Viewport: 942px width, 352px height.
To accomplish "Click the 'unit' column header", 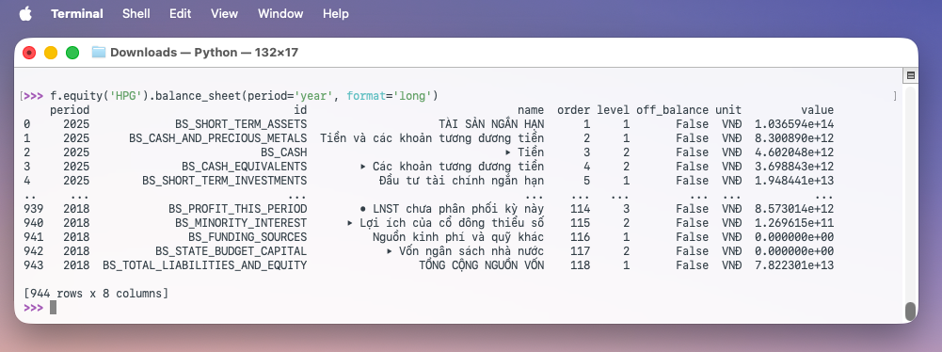I will (x=728, y=110).
